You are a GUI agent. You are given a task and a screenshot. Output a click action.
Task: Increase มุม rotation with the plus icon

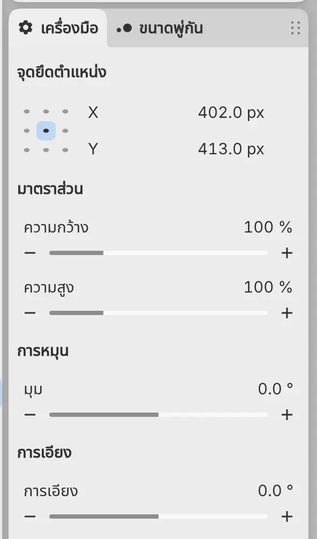pyautogui.click(x=287, y=415)
